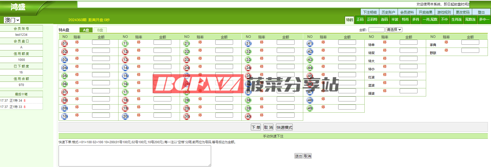Click the green number 28 ball

click(187, 100)
